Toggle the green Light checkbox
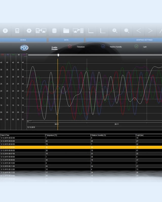This screenshot has height=202, width=162. [x=136, y=46]
